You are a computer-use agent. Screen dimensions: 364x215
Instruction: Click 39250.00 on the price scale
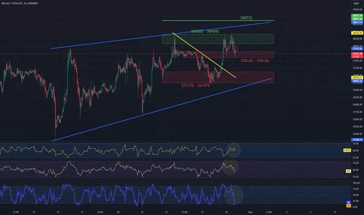tap(357, 9)
